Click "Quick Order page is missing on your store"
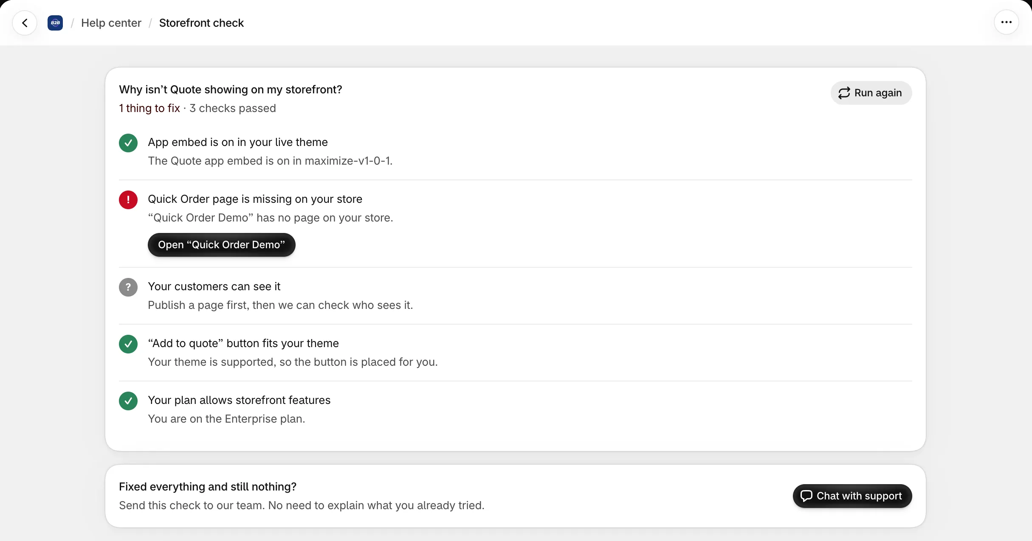Viewport: 1032px width, 541px height. coord(255,199)
